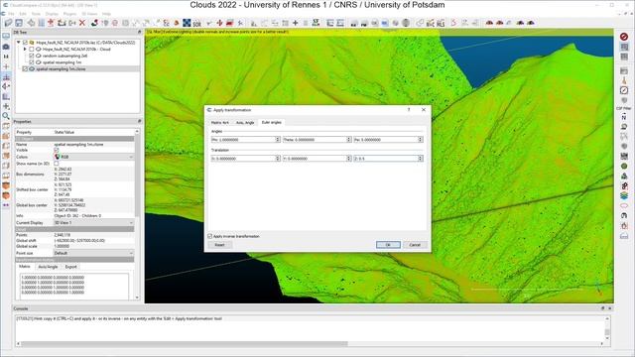Click the float panel icon on DB Tree header
Image resolution: width=635 pixels, height=357 pixels.
(x=139, y=32)
